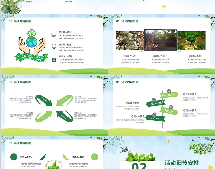Click the lightbulb icon on the Arbor Day slide
Image resolution: width=216 pixels, height=169 pixels.
click(54, 47)
